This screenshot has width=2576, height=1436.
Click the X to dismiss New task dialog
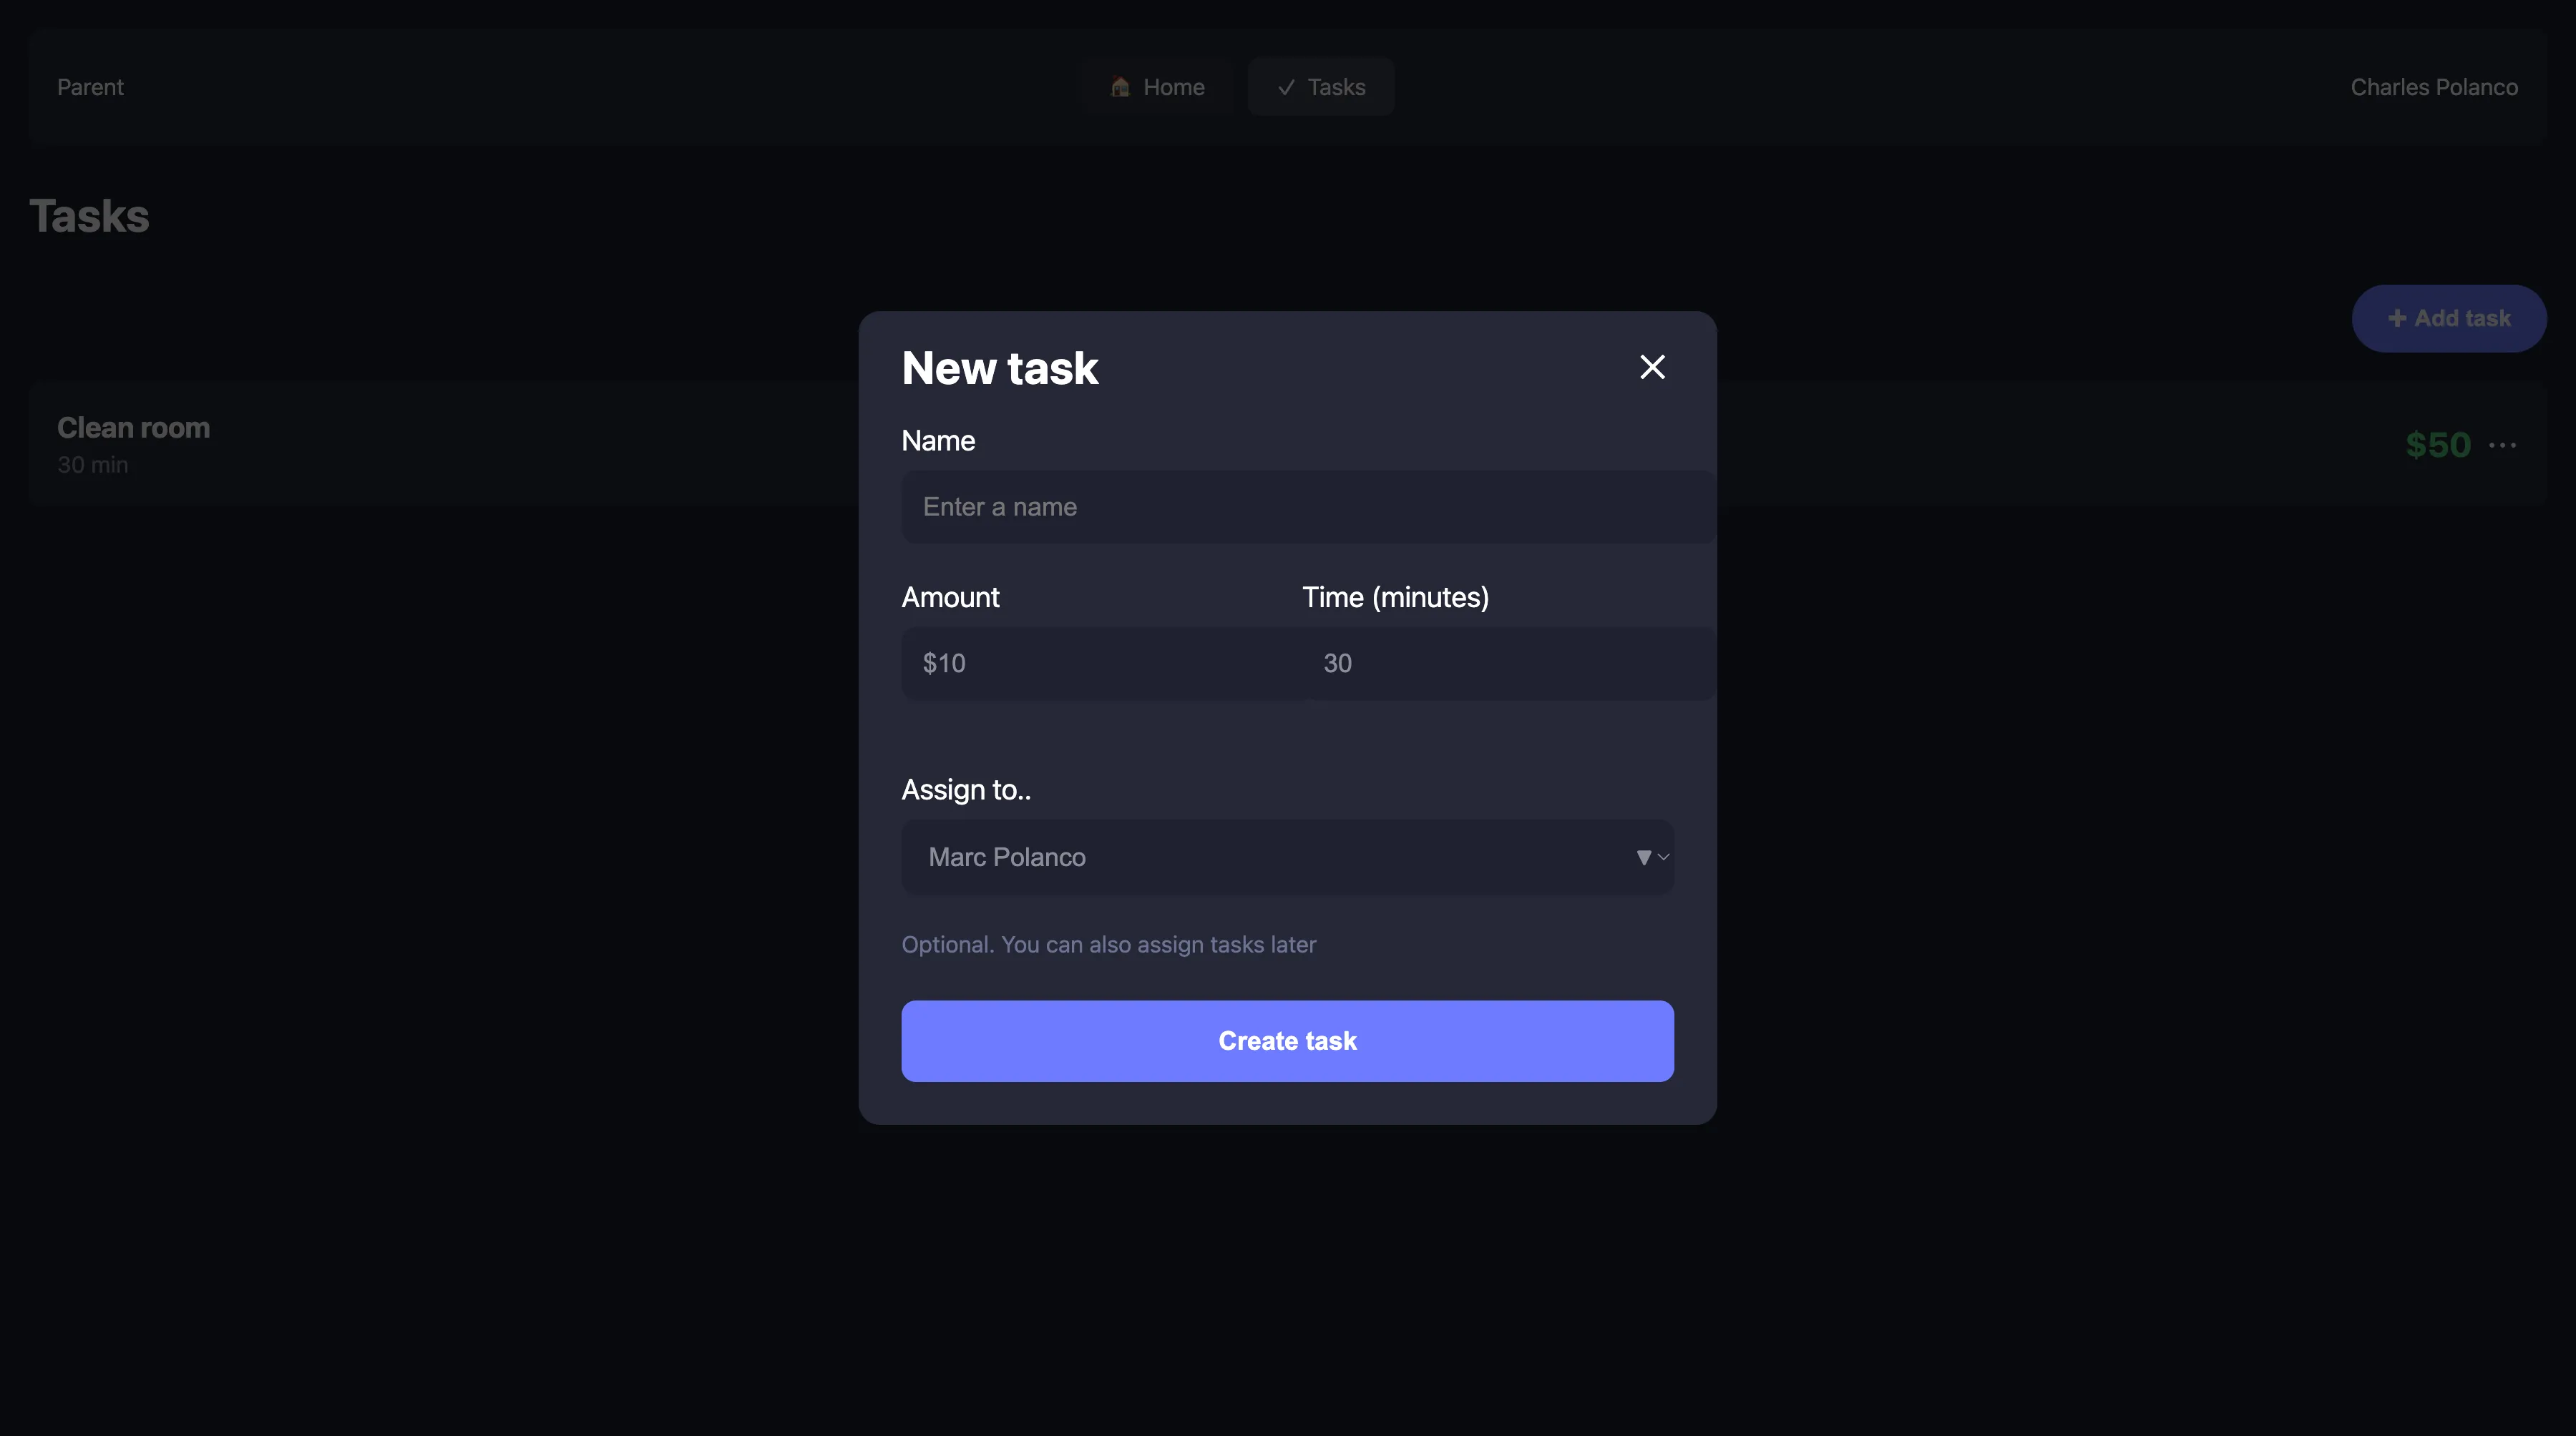[1652, 367]
